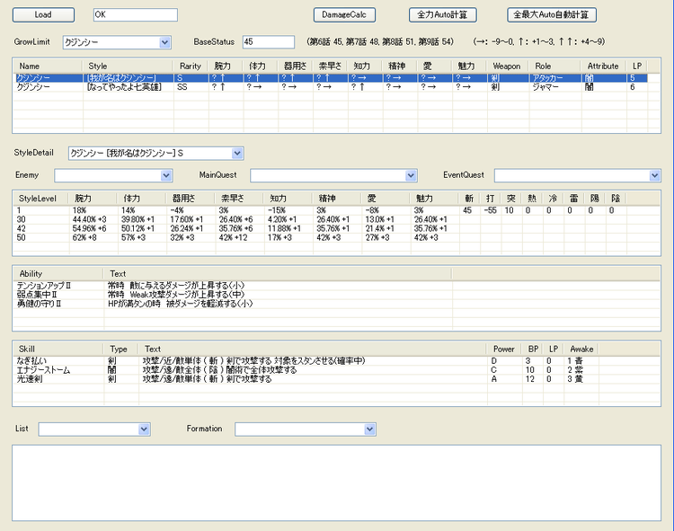Select the テンションアップⅡ ability row

pos(232,286)
